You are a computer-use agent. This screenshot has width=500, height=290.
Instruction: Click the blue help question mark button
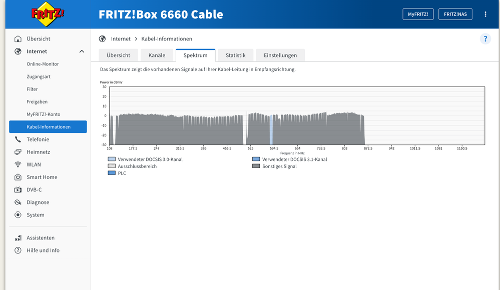click(485, 39)
